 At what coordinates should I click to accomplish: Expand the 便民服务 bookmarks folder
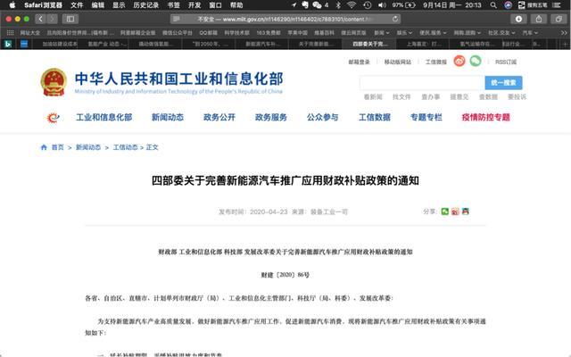tap(433, 33)
